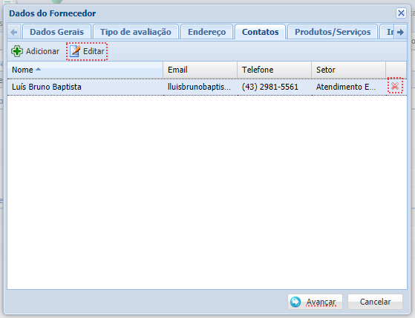Open the Dados Gerais tab
This screenshot has height=318, width=415.
coord(56,32)
